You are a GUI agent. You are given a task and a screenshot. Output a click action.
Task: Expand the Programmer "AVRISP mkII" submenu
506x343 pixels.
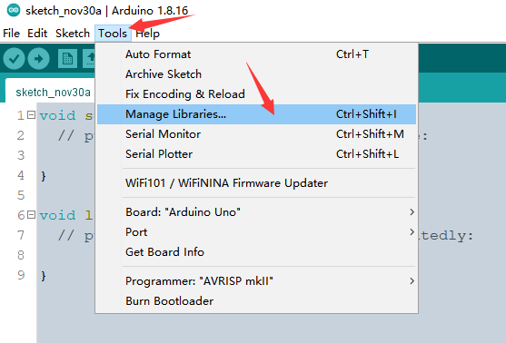click(256, 281)
